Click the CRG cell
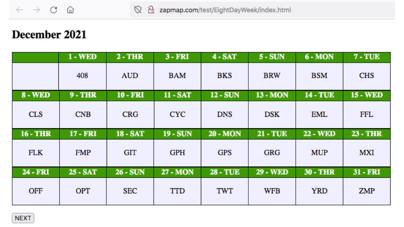404x227 pixels. coord(130,114)
